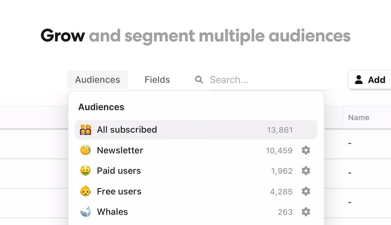391x225 pixels.
Task: Click the 13,861 subscriber count
Action: click(x=280, y=130)
